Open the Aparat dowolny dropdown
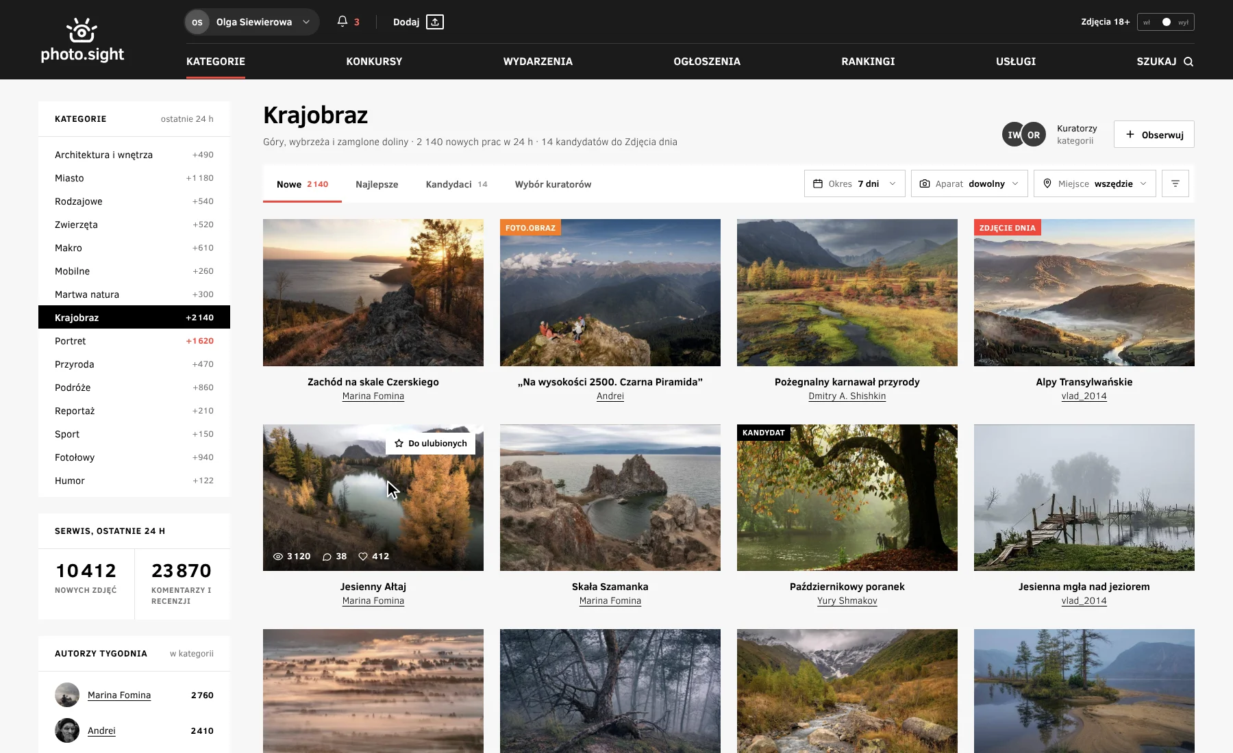The image size is (1233, 753). 969,183
